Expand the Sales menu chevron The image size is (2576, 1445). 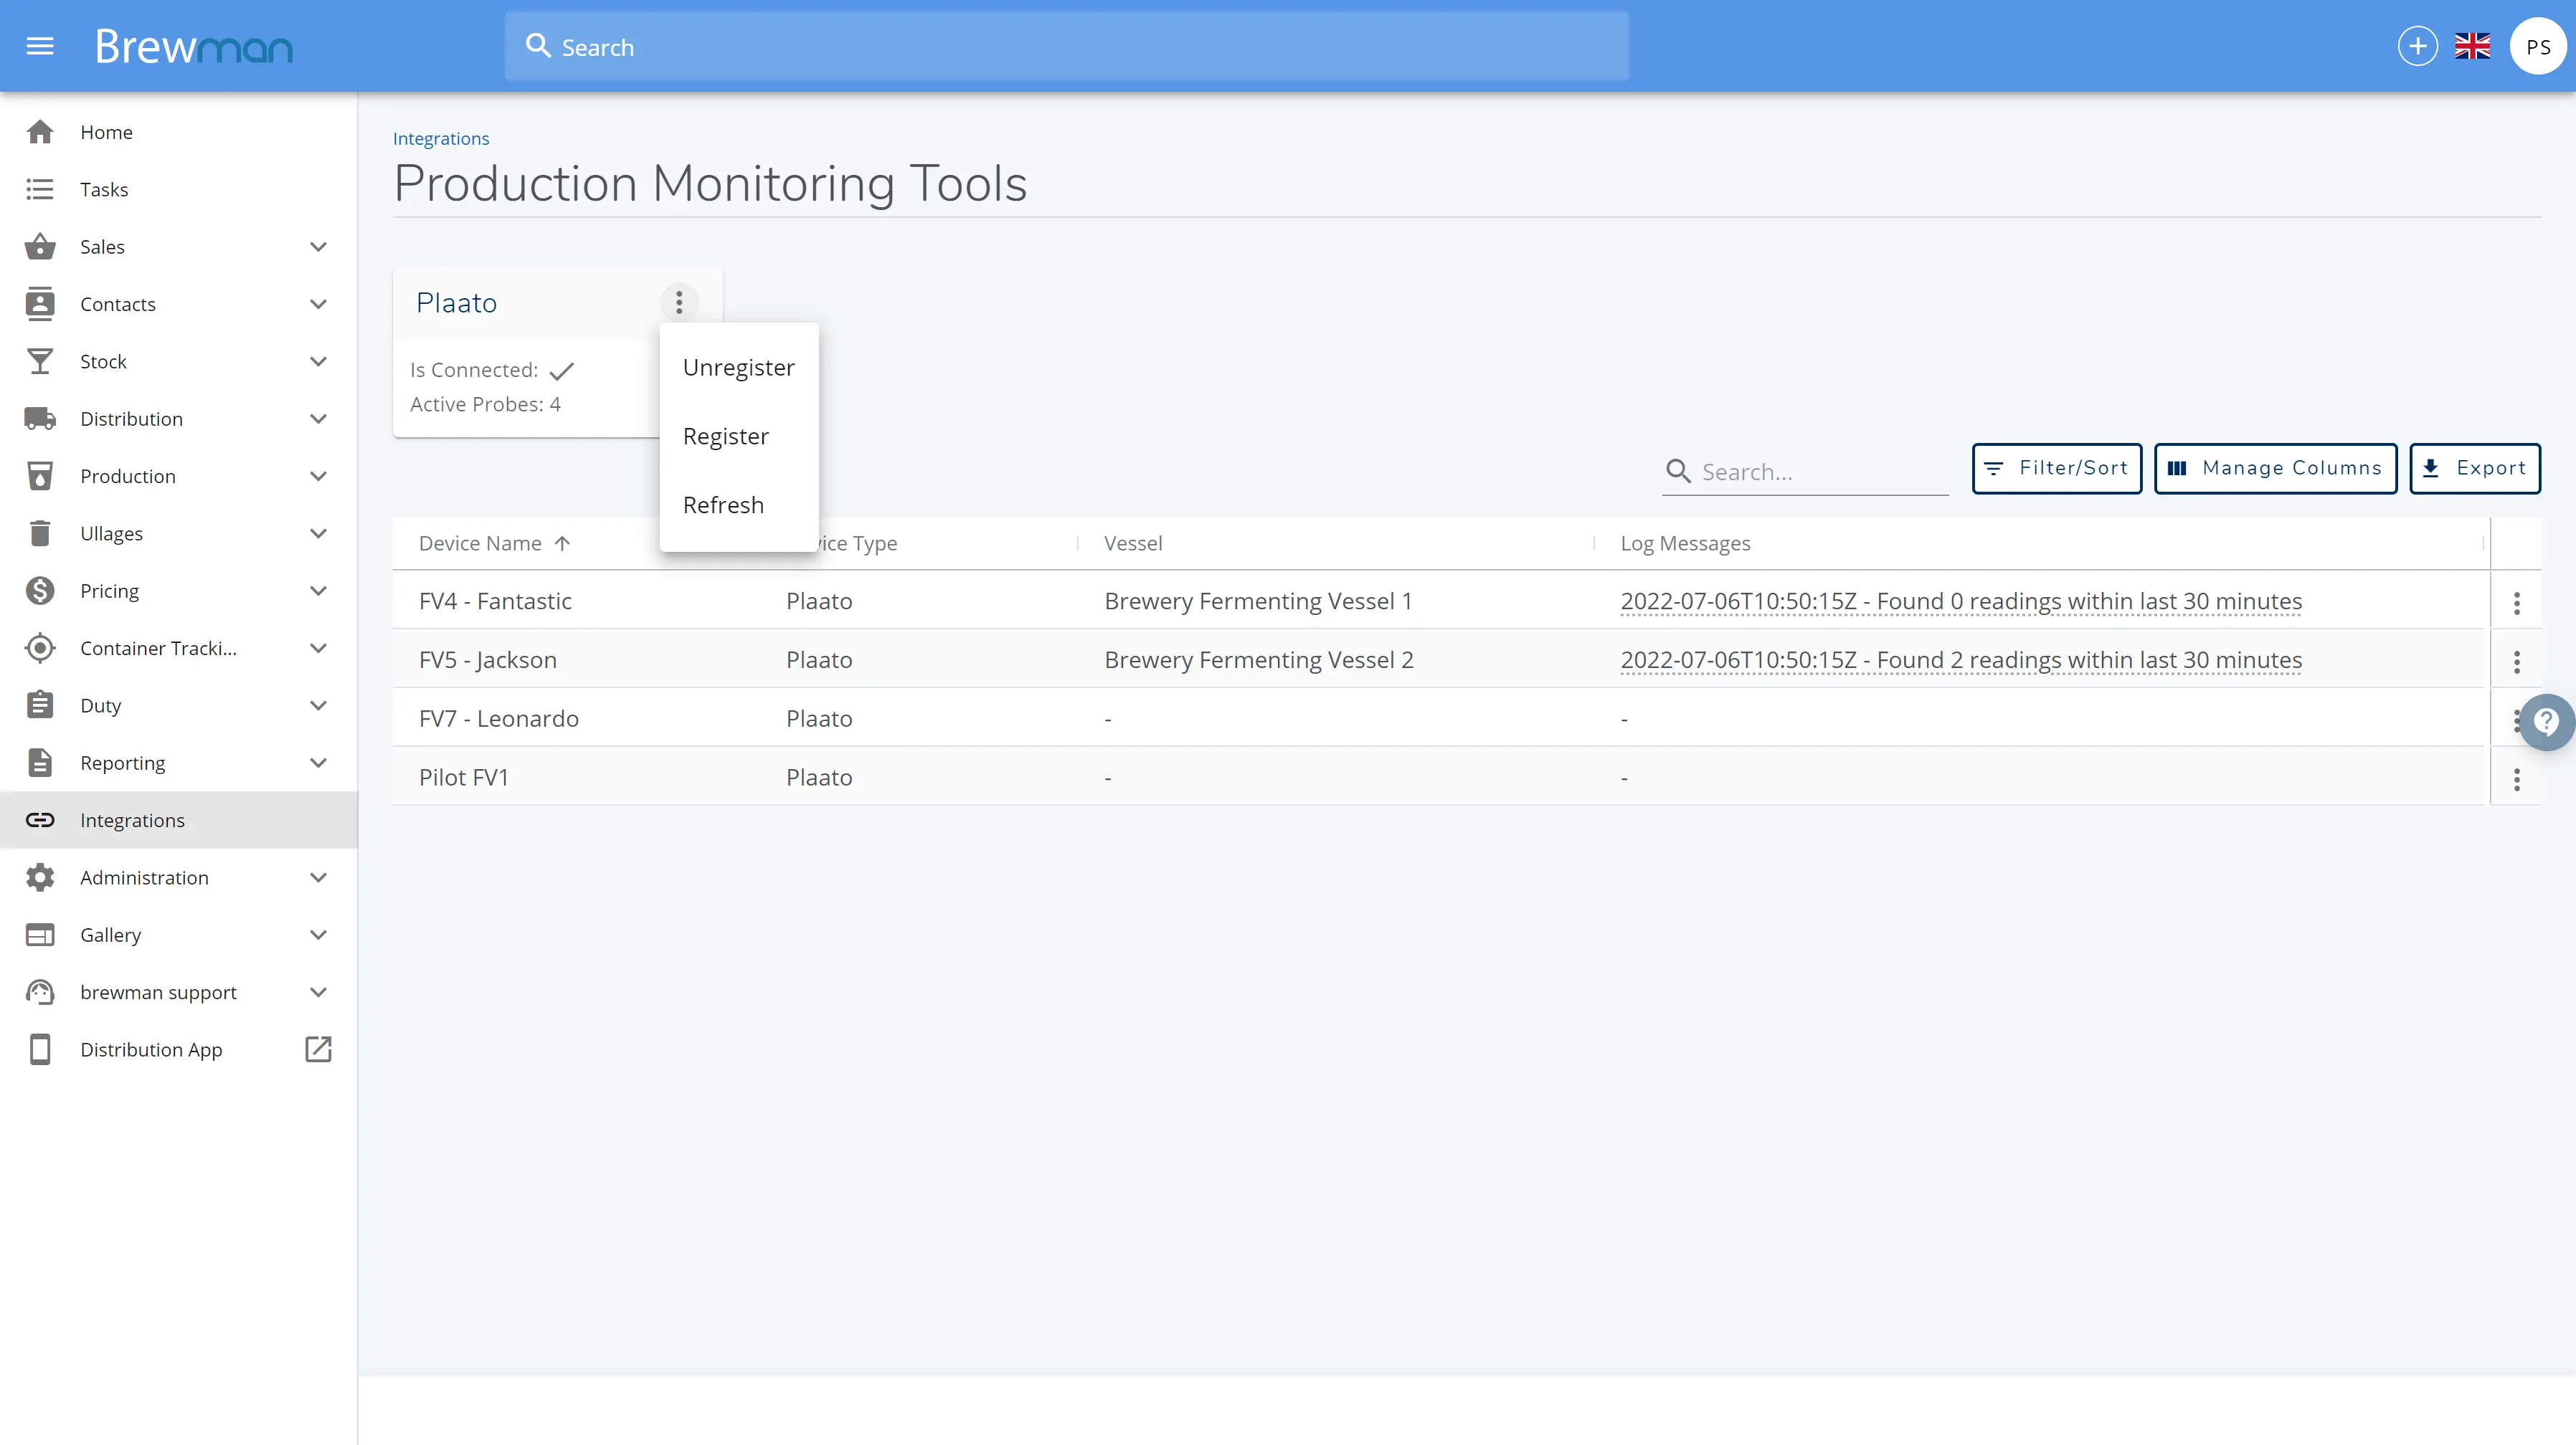click(318, 247)
